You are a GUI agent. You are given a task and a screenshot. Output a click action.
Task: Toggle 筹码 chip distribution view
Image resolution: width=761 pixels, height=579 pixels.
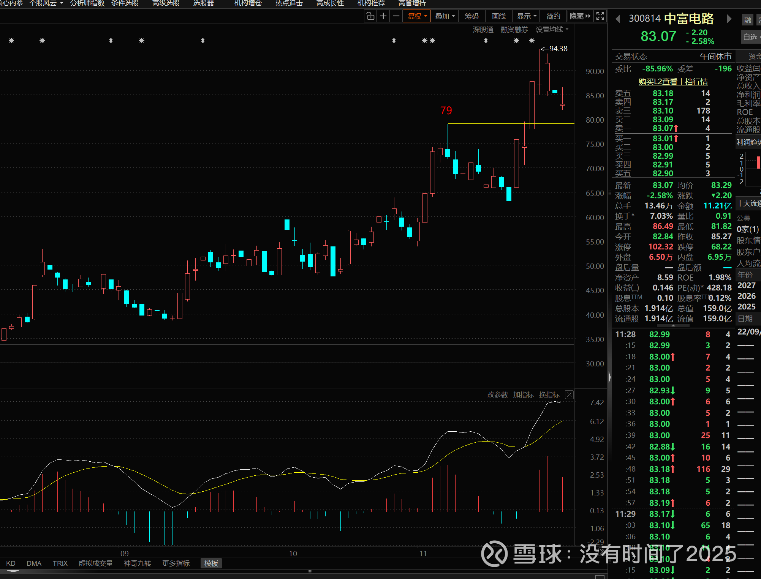pyautogui.click(x=471, y=16)
